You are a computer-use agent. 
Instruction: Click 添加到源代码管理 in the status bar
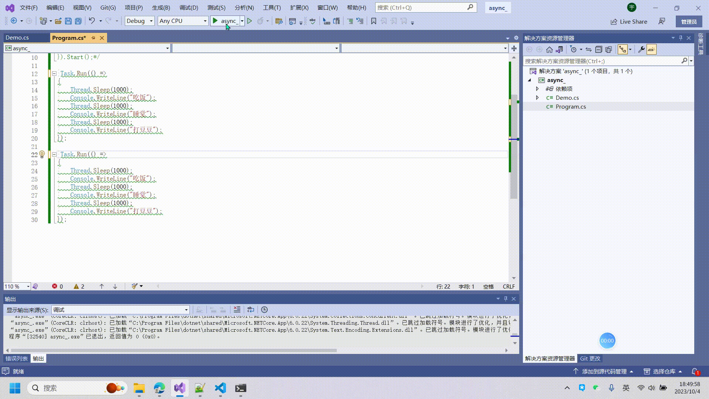(x=604, y=371)
